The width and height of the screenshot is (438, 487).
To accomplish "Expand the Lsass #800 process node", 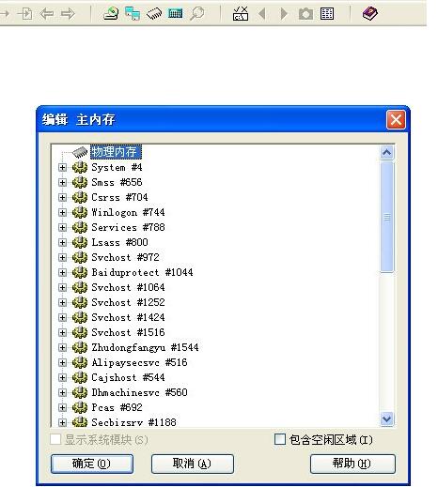I will [62, 243].
